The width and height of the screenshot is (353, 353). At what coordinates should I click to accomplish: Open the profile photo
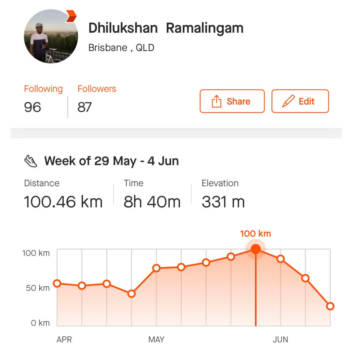pos(51,36)
